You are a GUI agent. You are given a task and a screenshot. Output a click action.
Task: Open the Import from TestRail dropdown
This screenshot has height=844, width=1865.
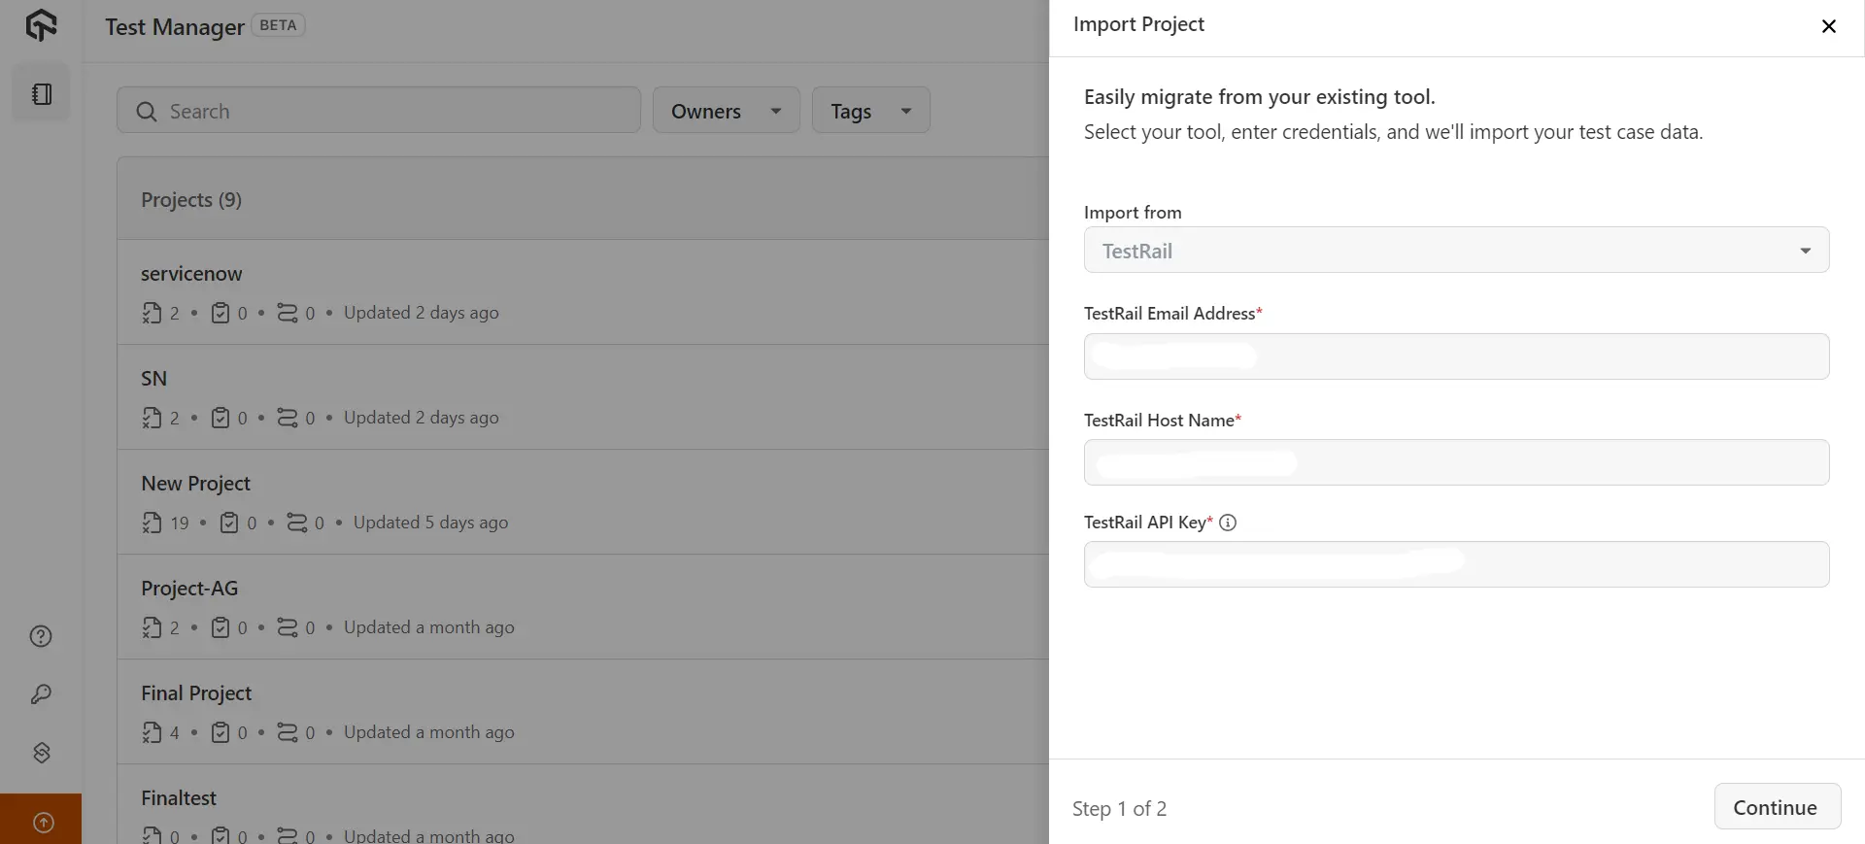tap(1455, 251)
